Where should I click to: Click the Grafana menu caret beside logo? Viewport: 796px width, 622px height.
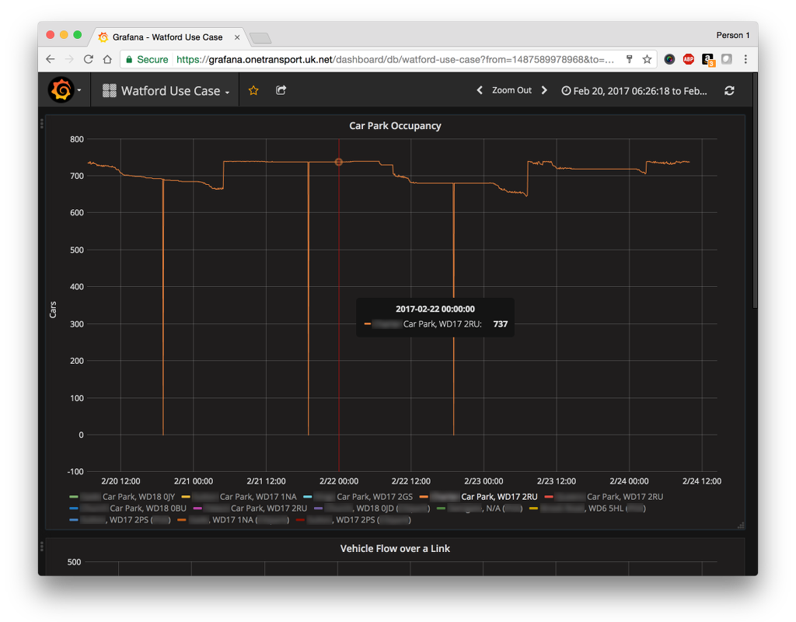click(x=79, y=90)
